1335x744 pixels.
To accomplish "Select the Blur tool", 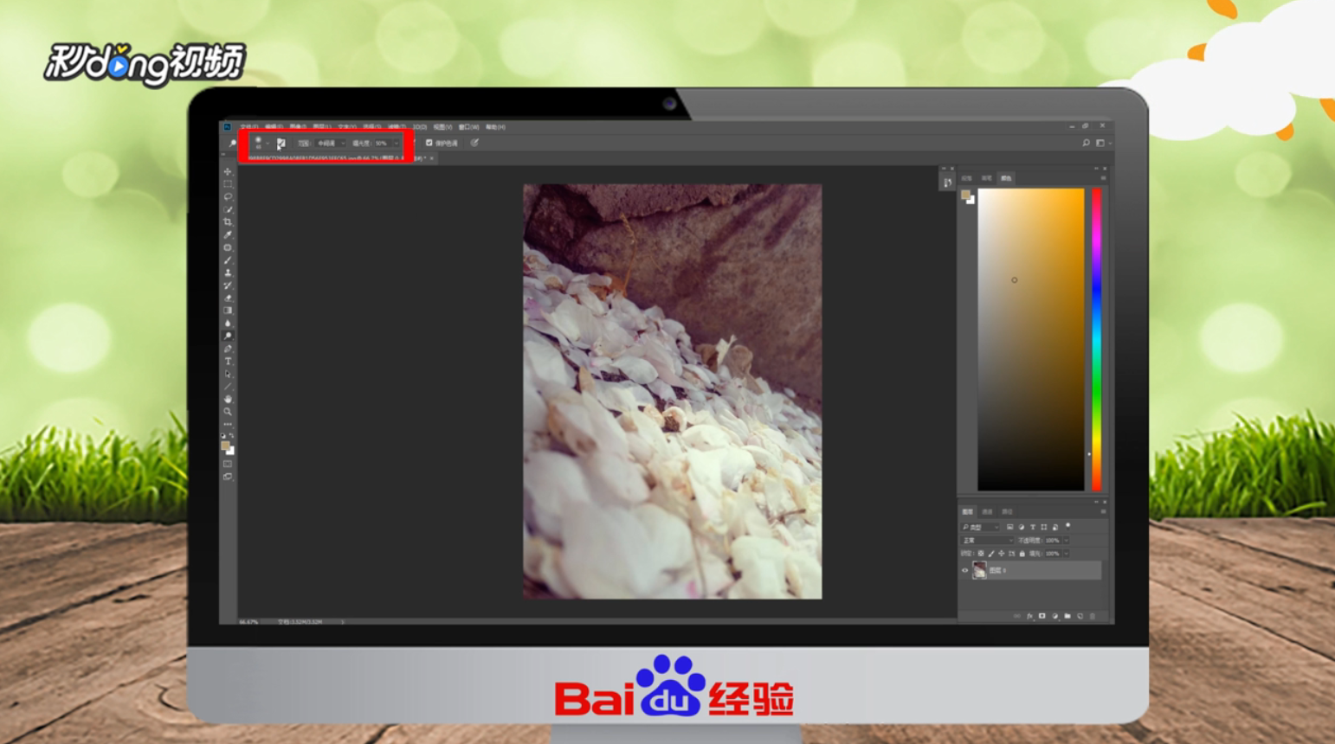I will point(228,324).
